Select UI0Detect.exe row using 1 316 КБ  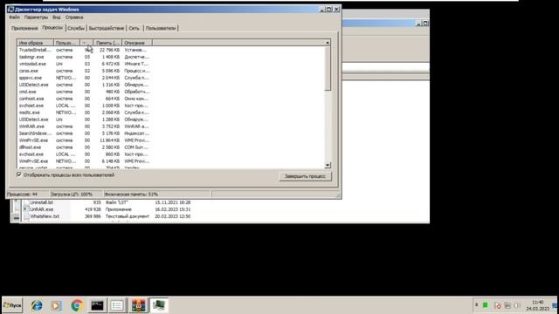171,85
